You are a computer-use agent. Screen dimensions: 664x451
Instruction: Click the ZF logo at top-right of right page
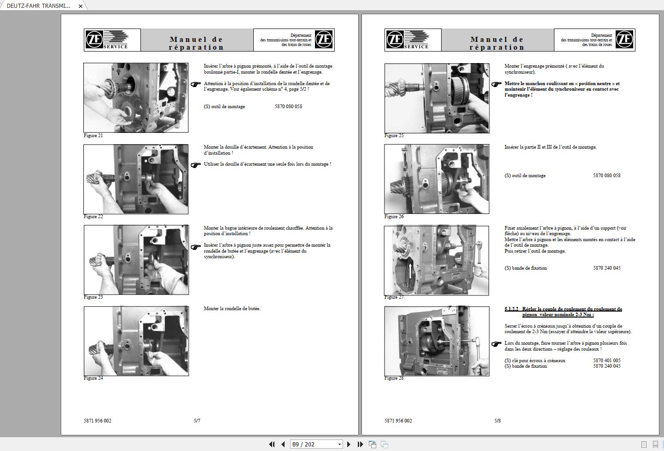[624, 40]
